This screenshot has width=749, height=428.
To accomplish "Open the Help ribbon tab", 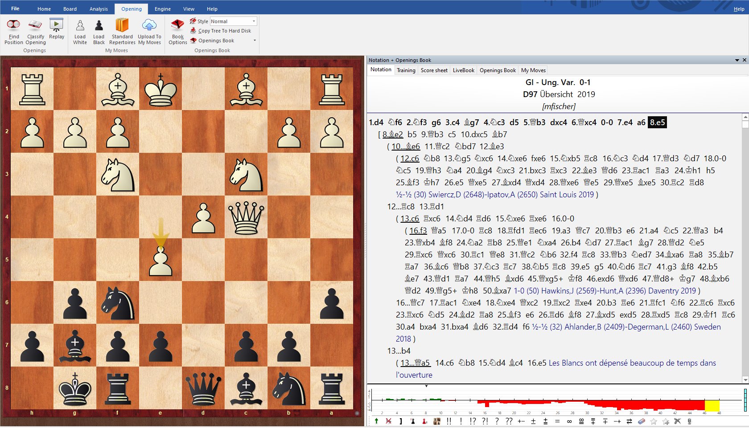I will coord(212,9).
